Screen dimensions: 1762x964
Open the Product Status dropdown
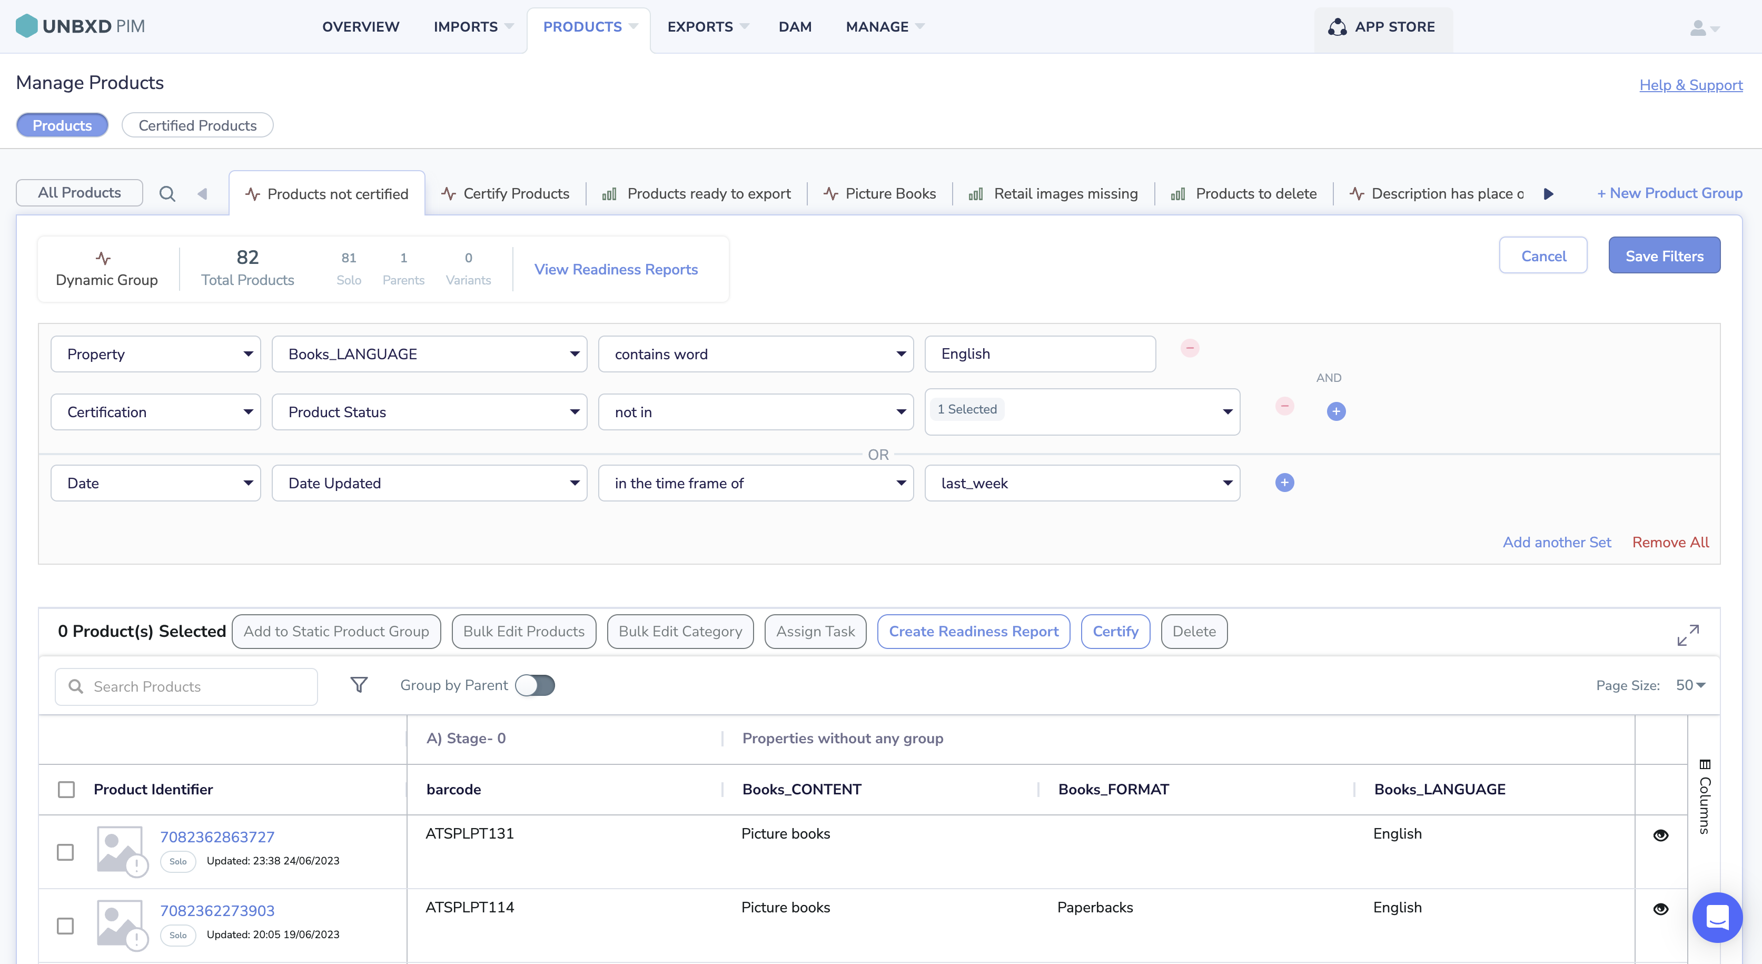[430, 412]
